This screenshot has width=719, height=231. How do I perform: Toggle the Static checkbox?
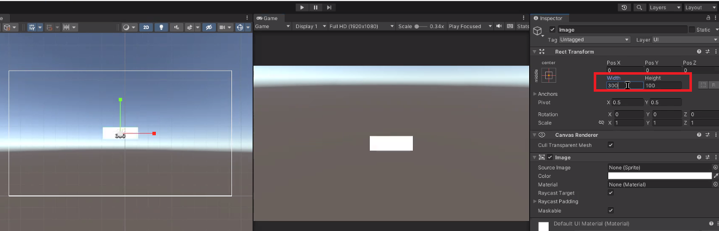click(x=692, y=30)
